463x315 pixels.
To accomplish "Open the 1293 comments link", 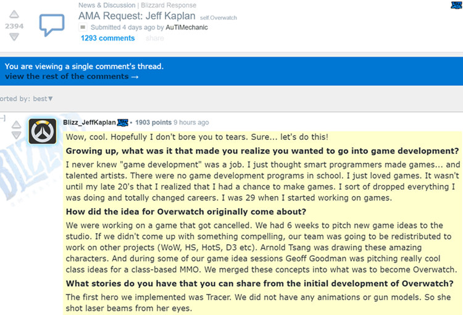I will [108, 38].
